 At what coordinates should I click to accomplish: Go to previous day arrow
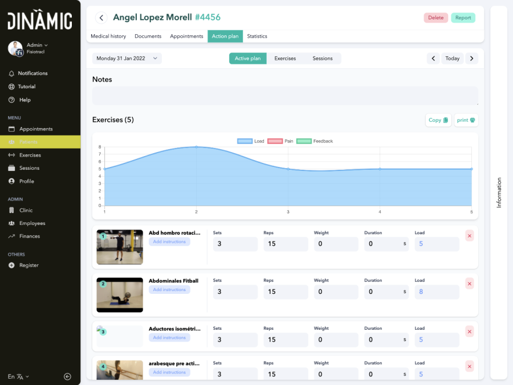click(x=434, y=59)
